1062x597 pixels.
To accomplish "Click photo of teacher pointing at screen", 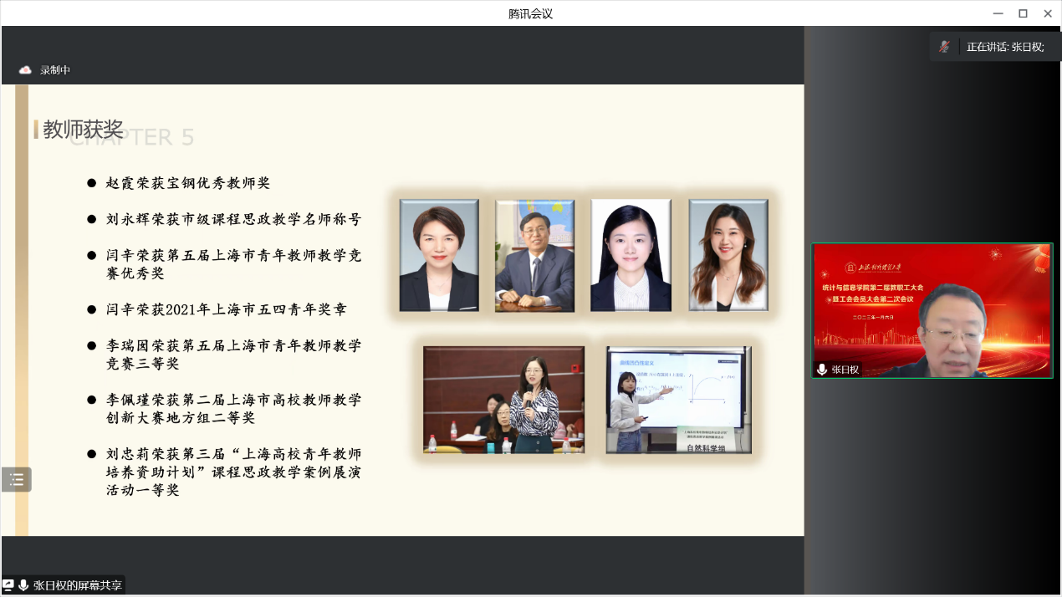I will pos(678,400).
